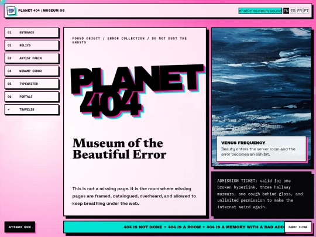Click the 'This is not a missing page' paragraph
The height and width of the screenshot is (237, 316).
pyautogui.click(x=134, y=196)
